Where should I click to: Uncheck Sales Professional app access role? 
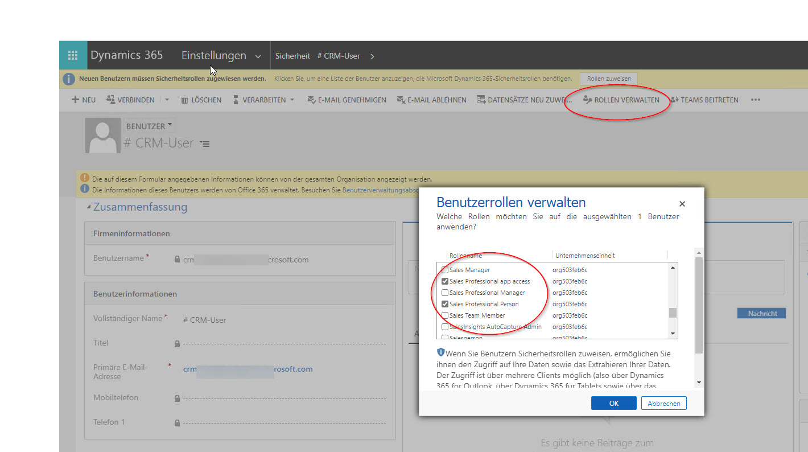pos(445,281)
